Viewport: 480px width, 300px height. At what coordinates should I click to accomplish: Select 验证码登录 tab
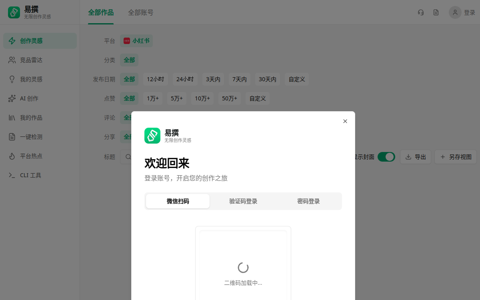point(243,201)
